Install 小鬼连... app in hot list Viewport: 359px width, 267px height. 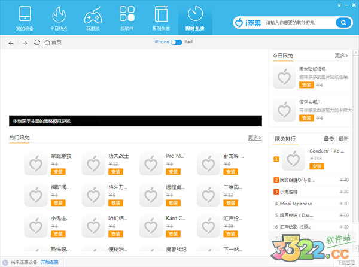(x=58, y=234)
